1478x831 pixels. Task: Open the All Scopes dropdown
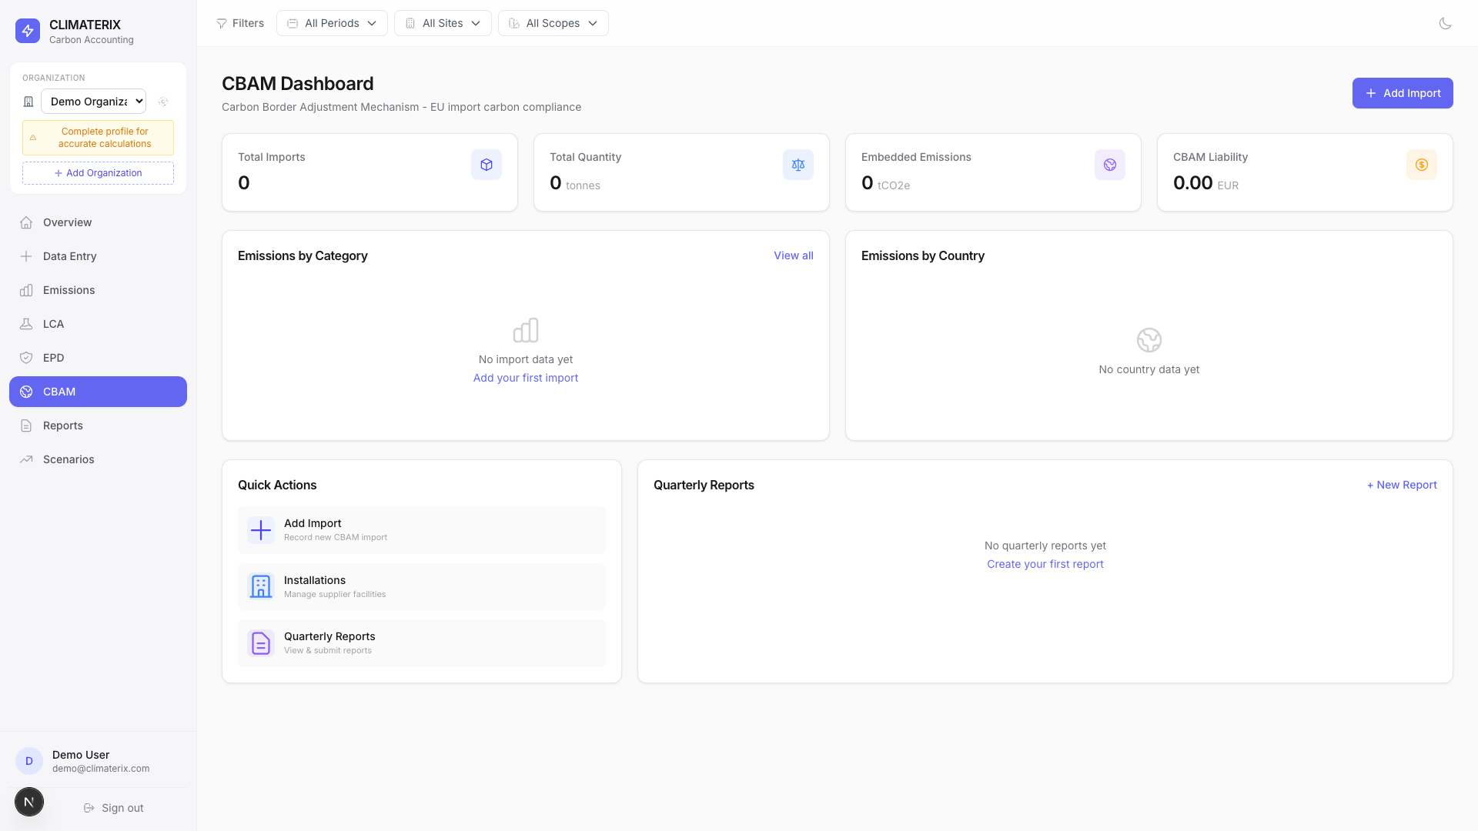[553, 23]
